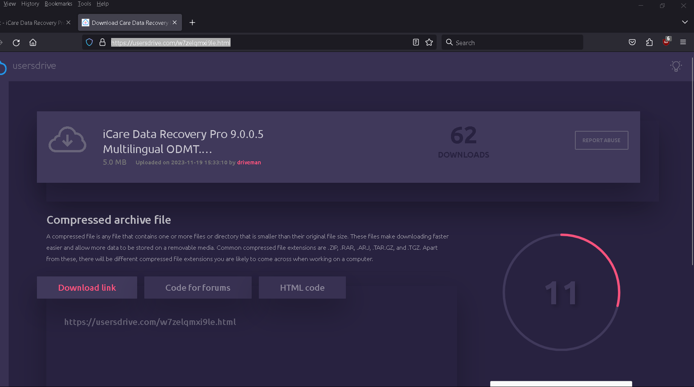Click the search magnifier icon

449,42
